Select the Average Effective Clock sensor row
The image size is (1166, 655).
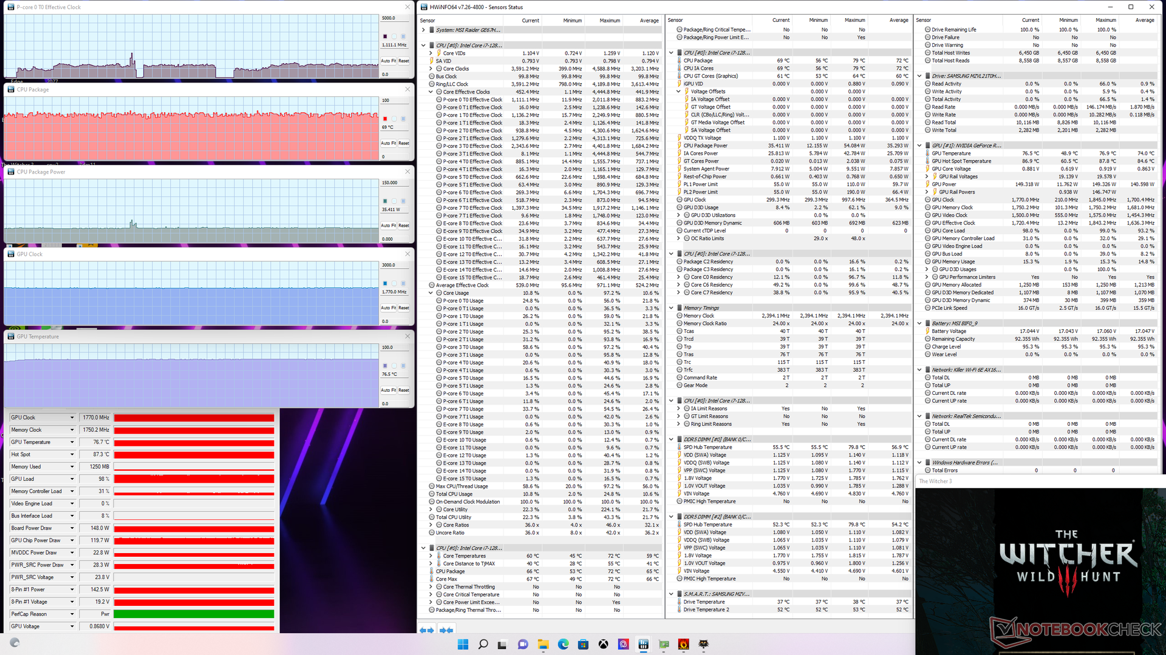coord(462,285)
